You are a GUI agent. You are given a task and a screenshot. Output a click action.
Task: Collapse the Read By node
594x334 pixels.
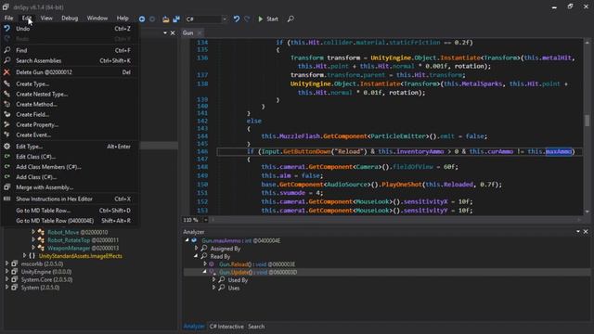point(196,256)
